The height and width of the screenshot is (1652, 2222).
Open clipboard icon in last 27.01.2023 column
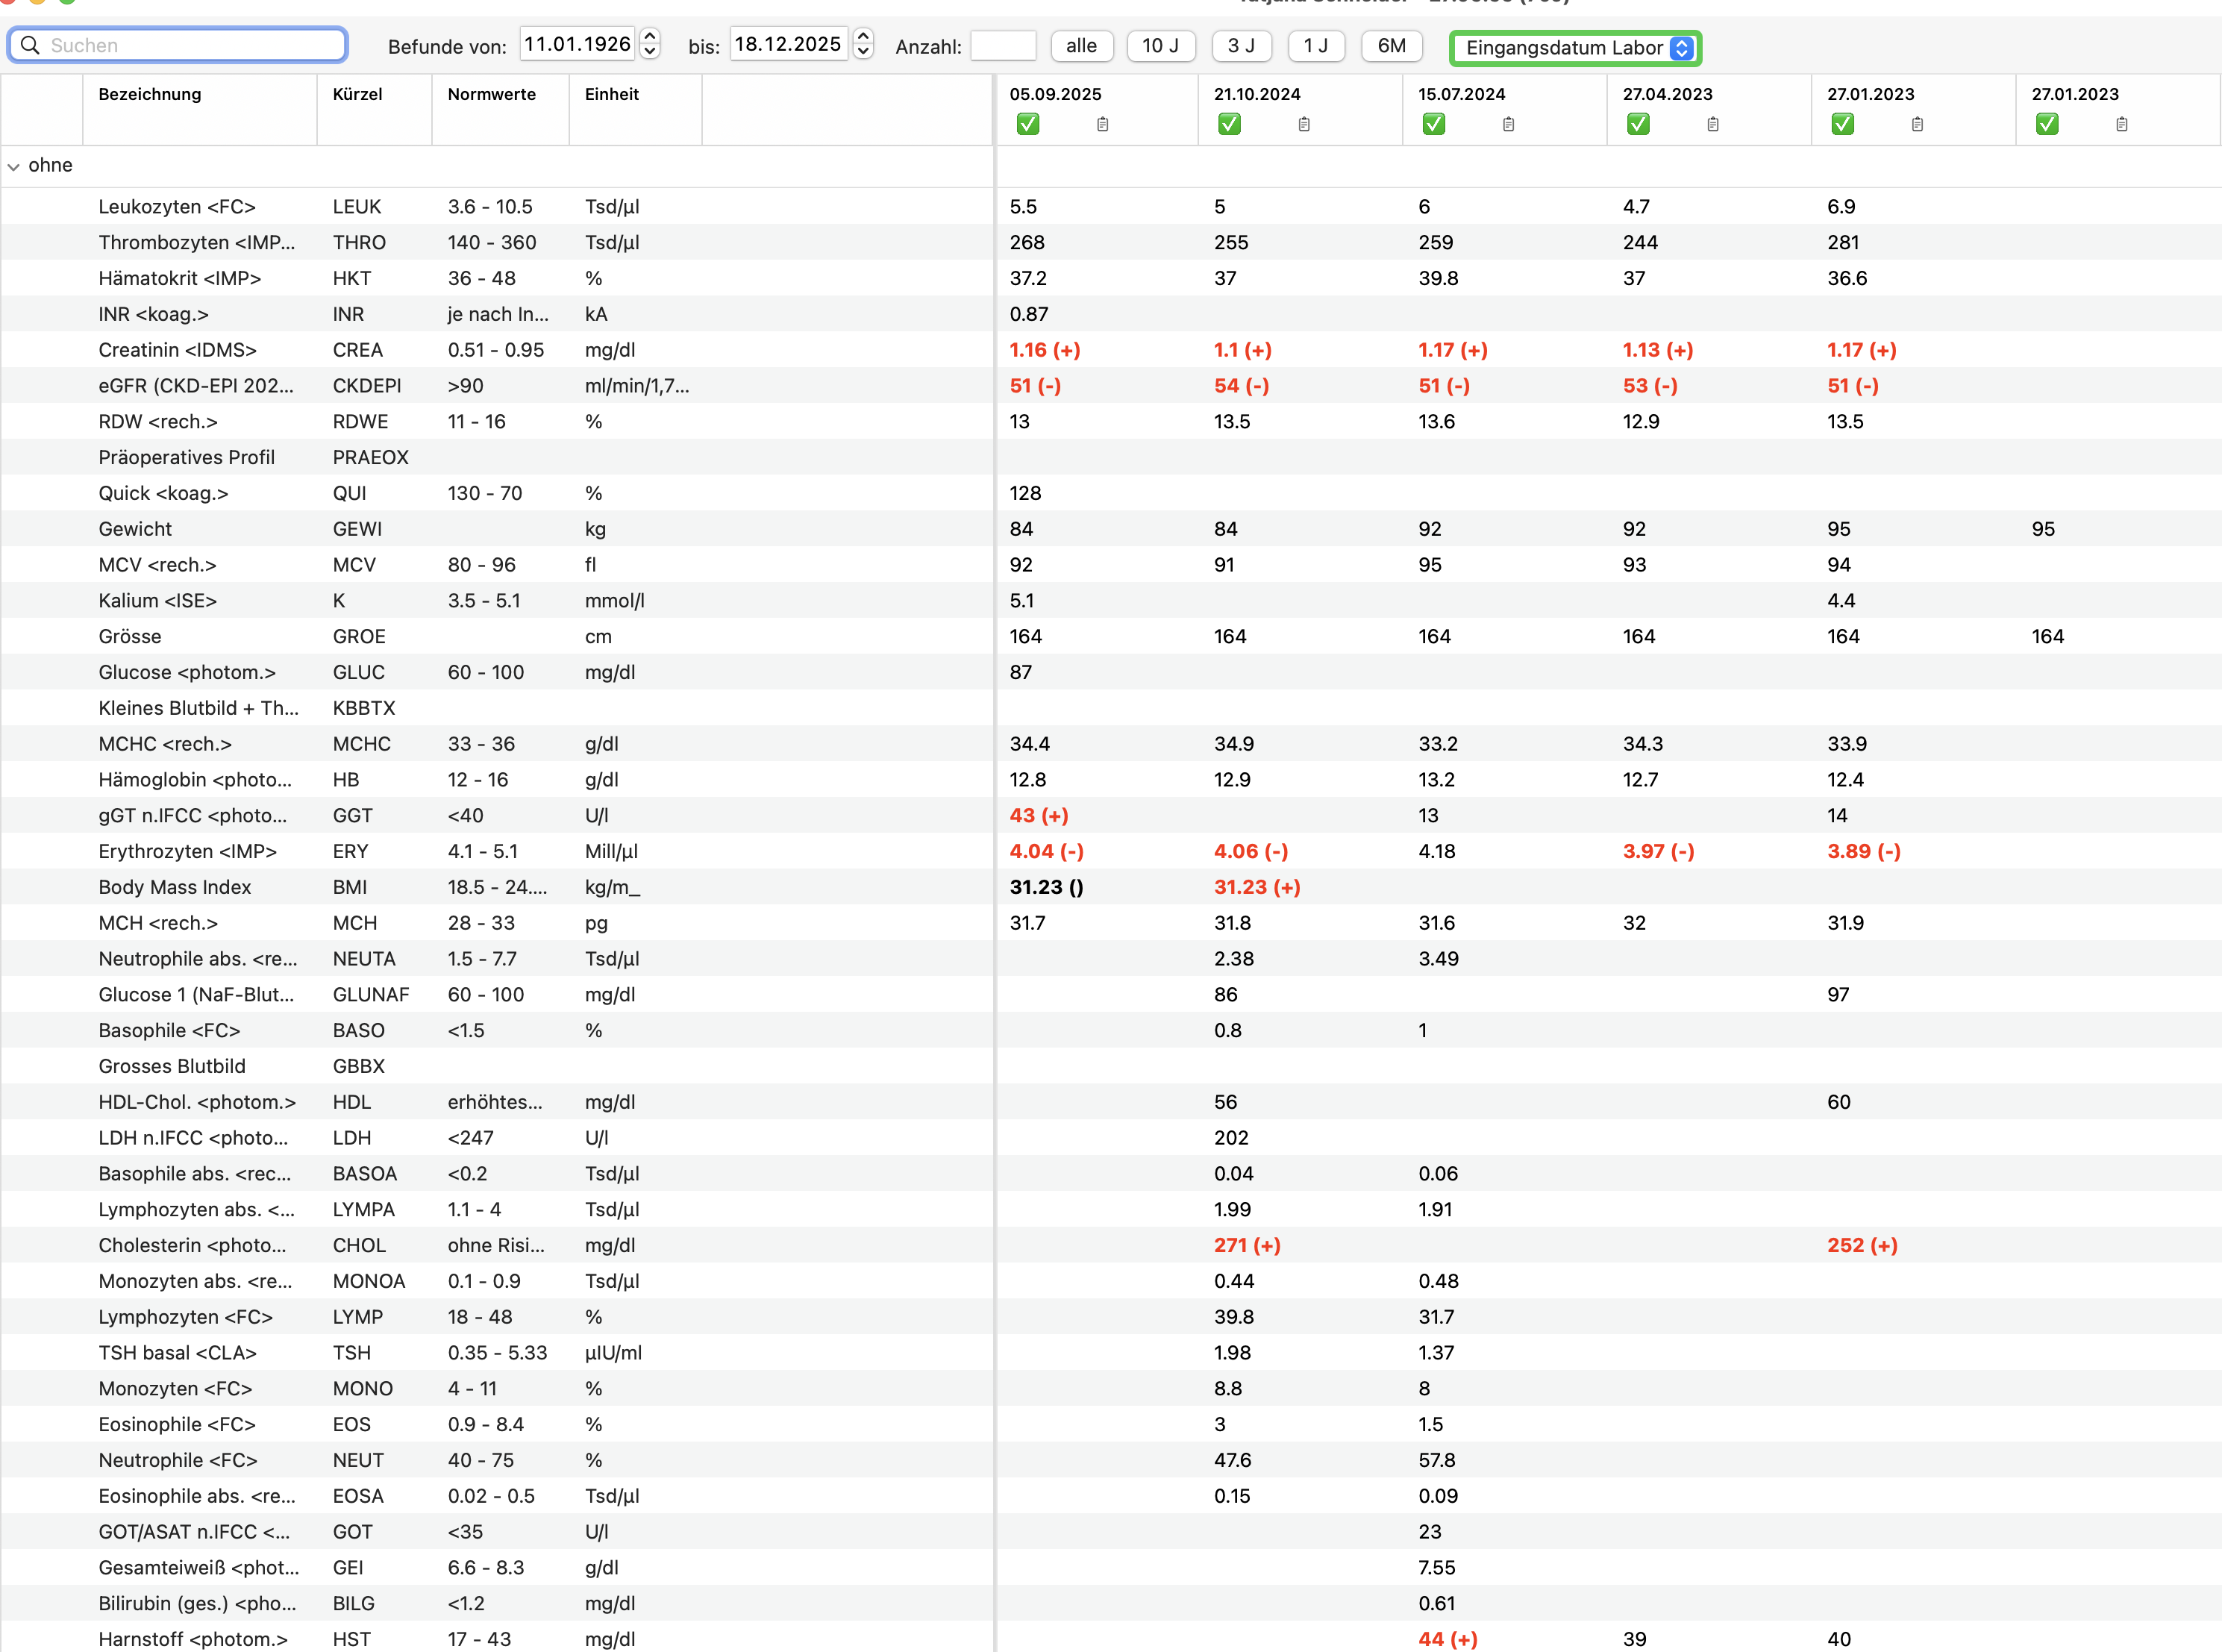coord(2122,124)
